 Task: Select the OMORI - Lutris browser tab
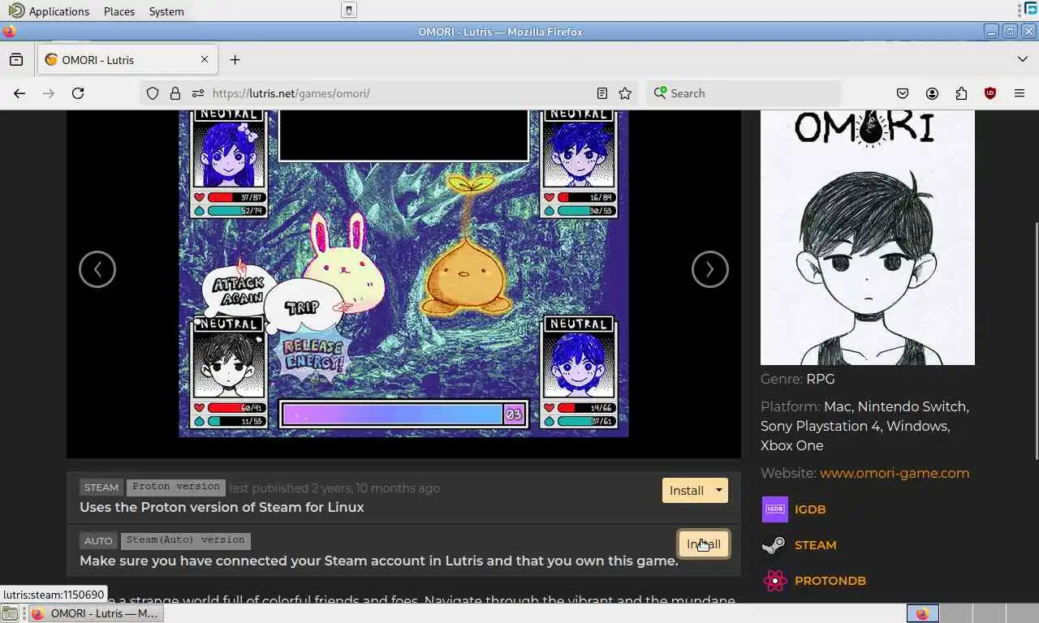127,59
